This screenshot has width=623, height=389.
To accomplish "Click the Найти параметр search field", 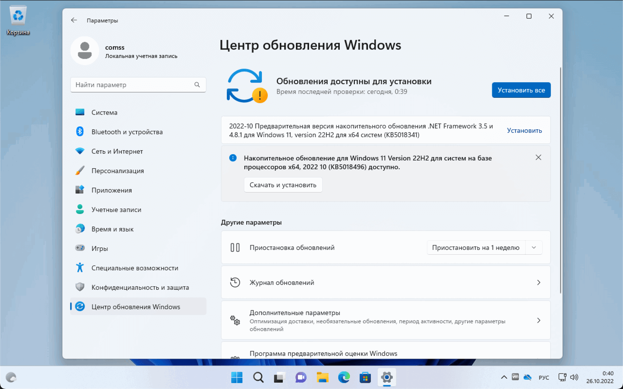I will click(x=138, y=85).
